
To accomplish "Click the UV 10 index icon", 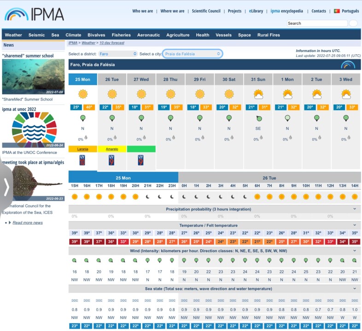I will [x=82, y=160].
